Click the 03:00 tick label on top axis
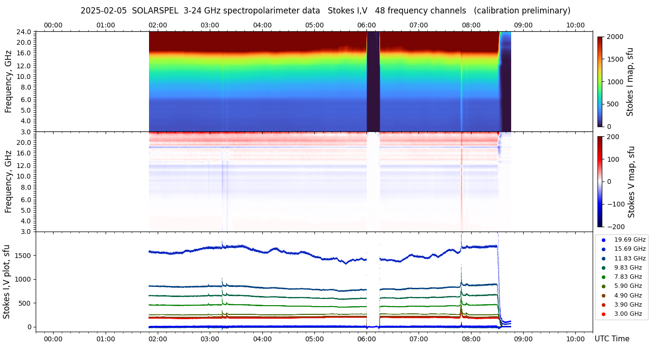This screenshot has height=349, width=651. click(x=210, y=25)
